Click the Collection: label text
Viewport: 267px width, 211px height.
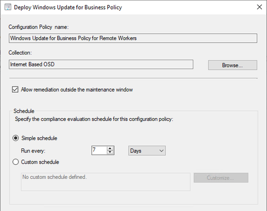(x=20, y=53)
